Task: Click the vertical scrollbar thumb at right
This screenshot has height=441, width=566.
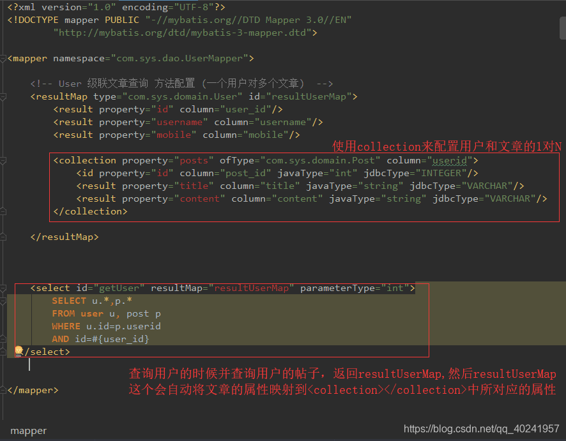Action: 563,28
